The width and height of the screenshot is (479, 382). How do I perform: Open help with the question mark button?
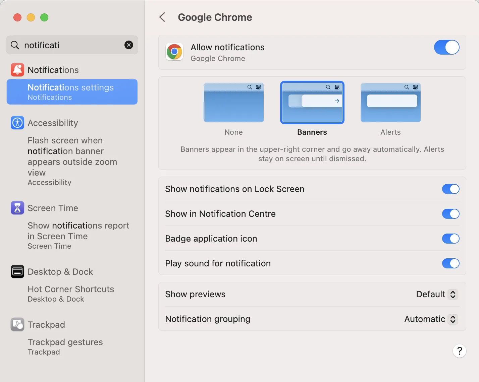(460, 351)
